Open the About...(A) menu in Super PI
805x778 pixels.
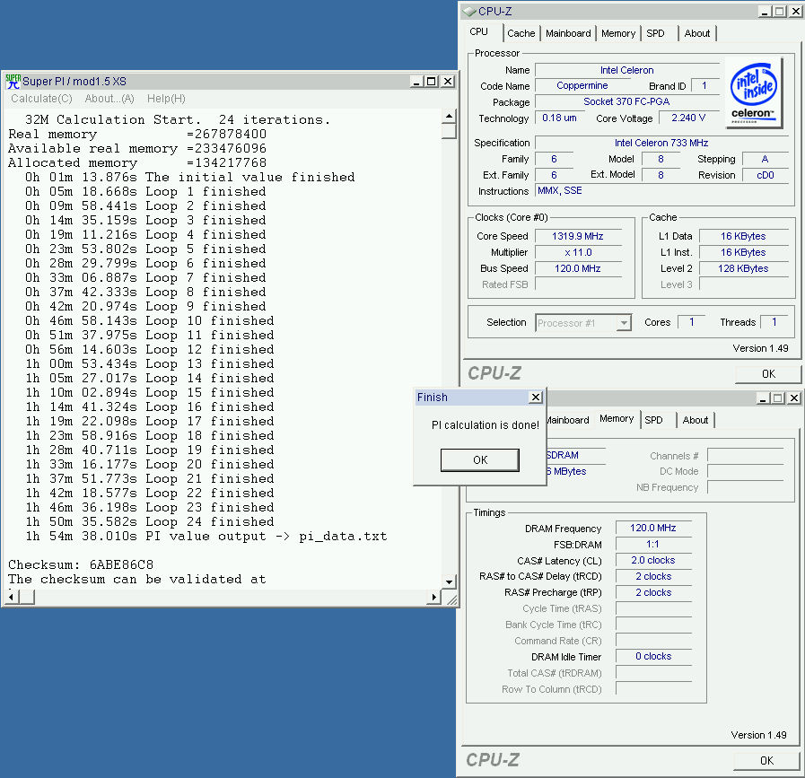click(x=109, y=99)
